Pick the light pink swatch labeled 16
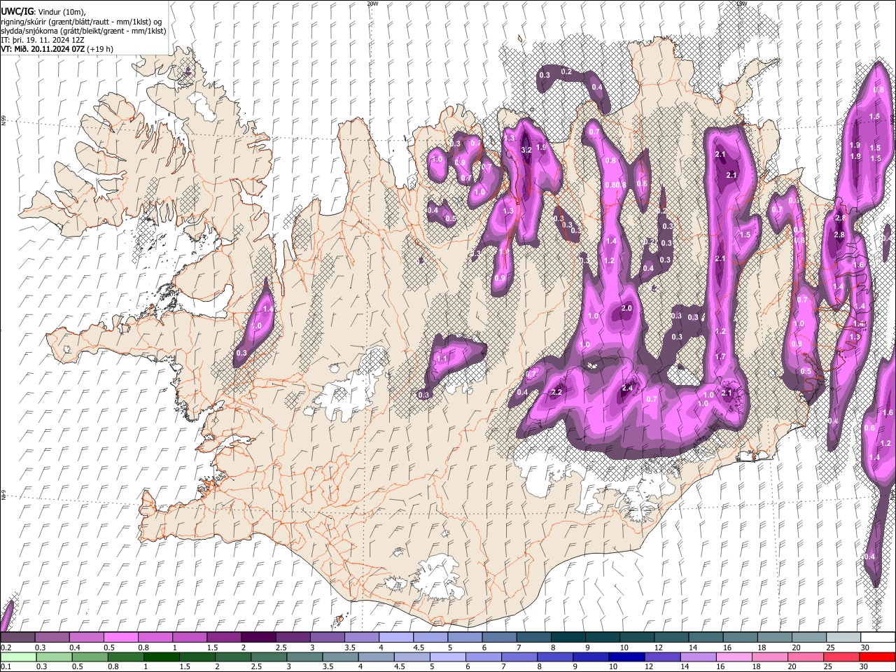The image size is (896, 672). [734, 657]
